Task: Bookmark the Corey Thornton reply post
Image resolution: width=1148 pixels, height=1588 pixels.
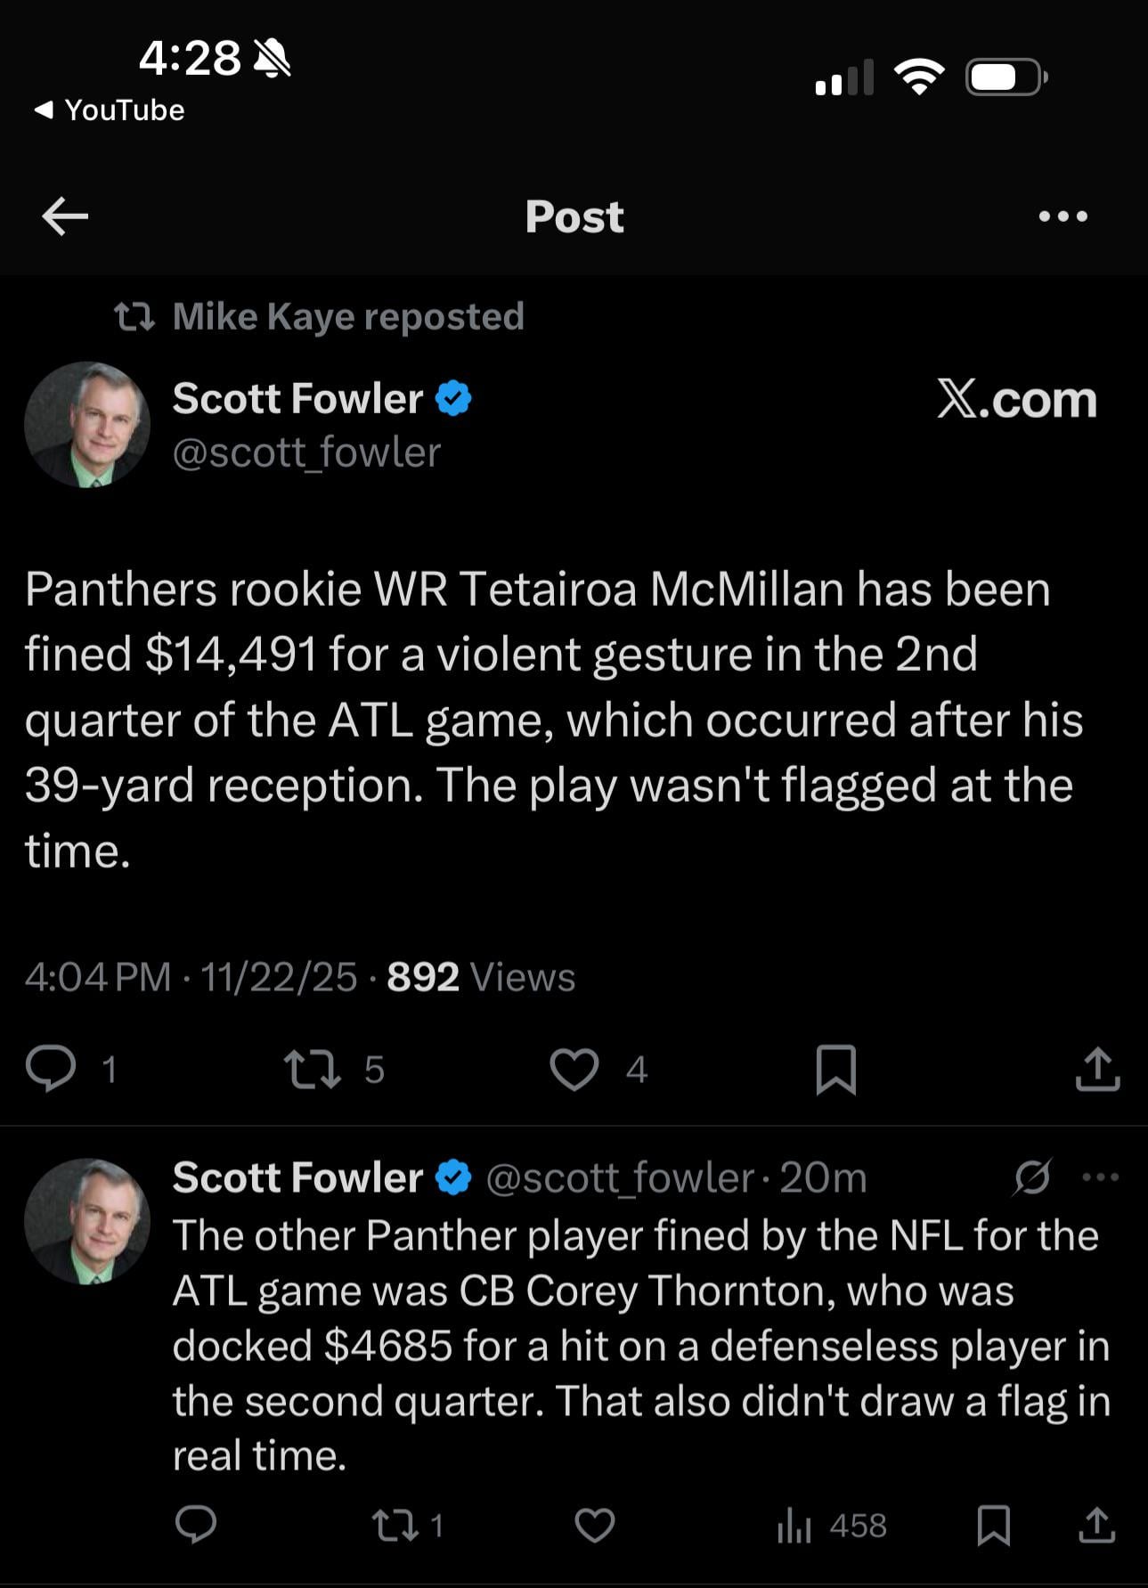Action: click(993, 1525)
